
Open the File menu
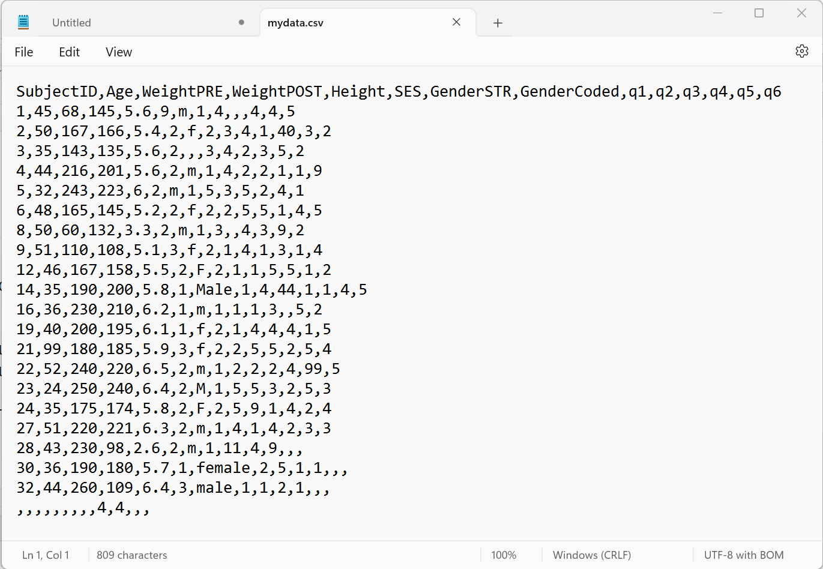point(24,52)
